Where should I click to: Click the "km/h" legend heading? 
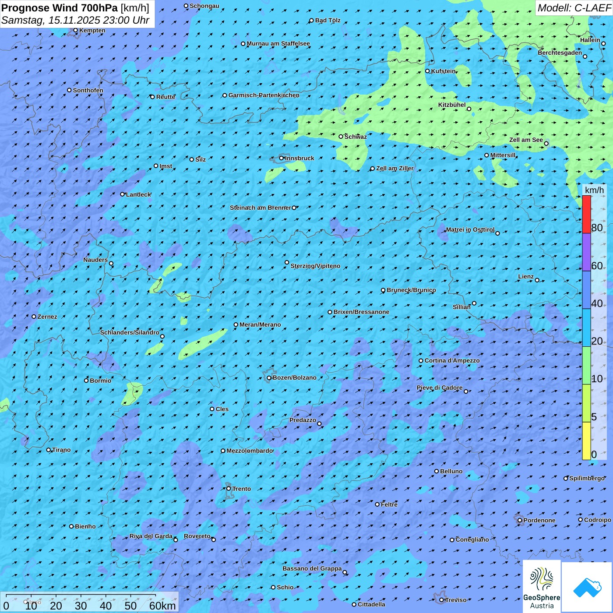[x=594, y=190]
